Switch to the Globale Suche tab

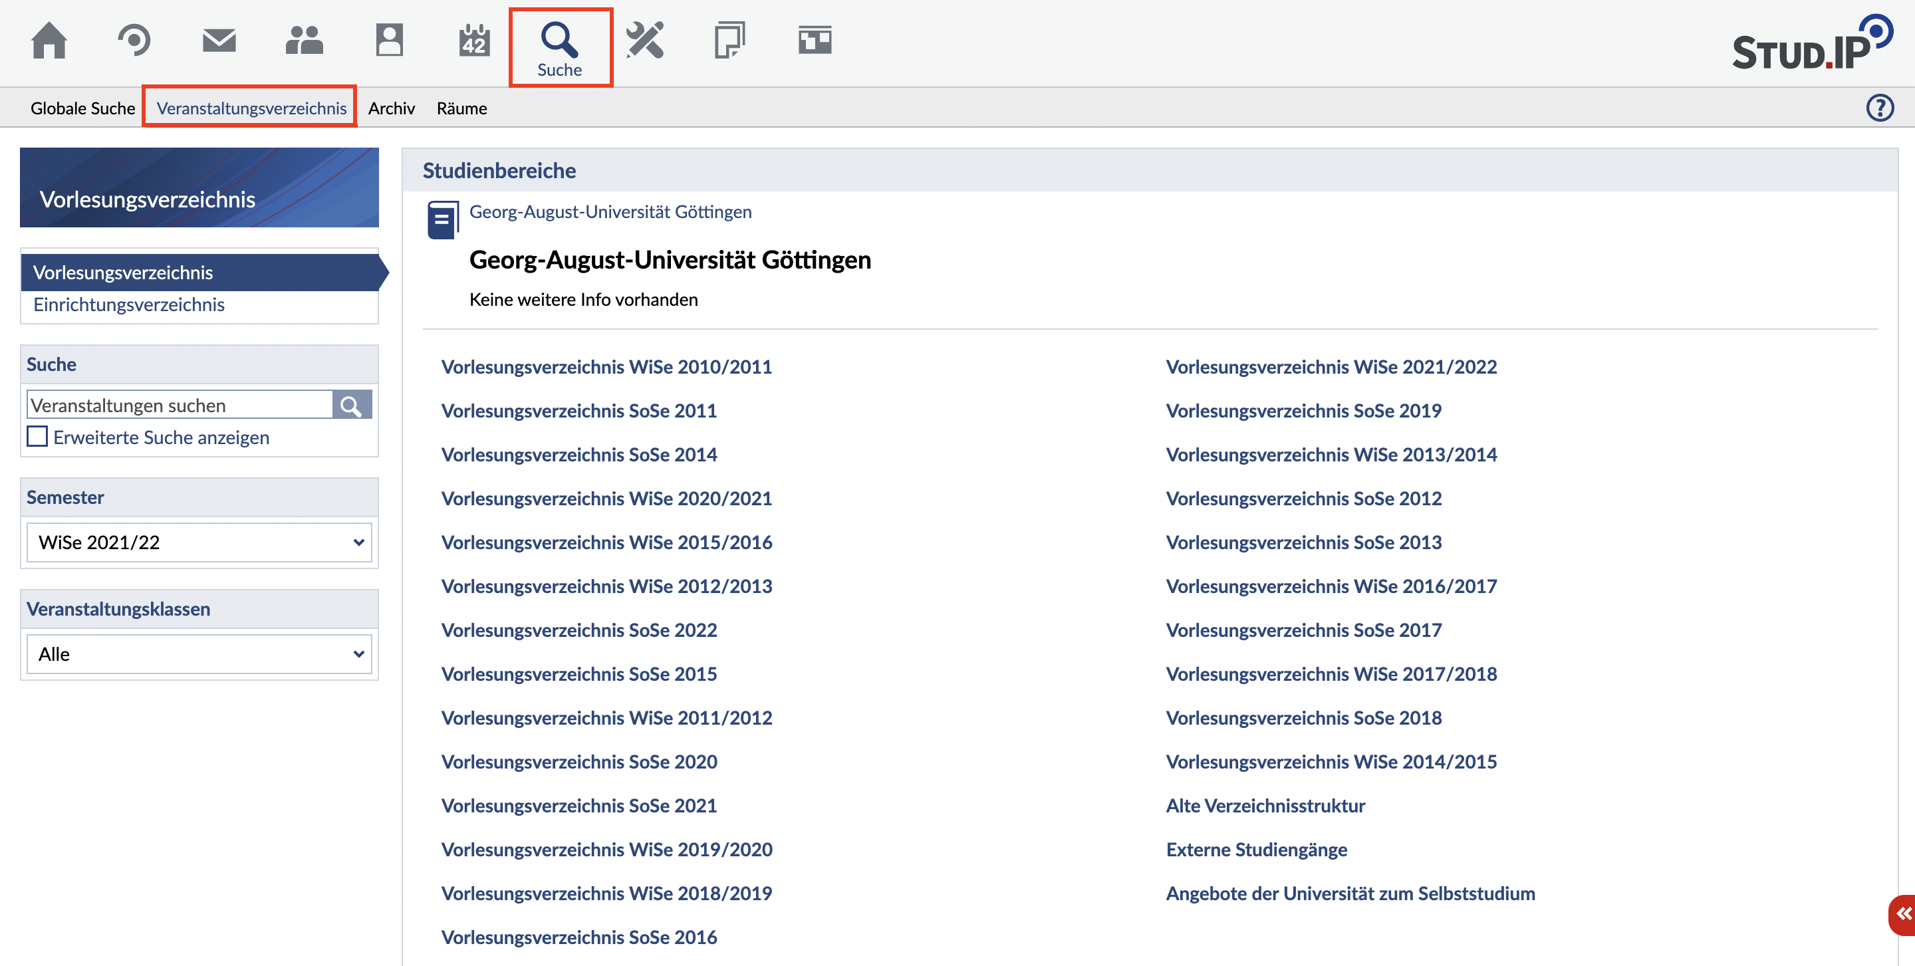(x=82, y=108)
